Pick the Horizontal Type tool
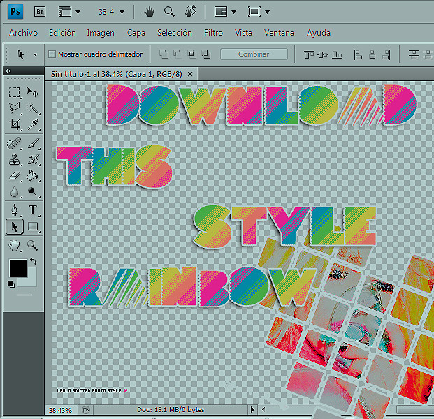This screenshot has height=419, width=434. click(32, 210)
